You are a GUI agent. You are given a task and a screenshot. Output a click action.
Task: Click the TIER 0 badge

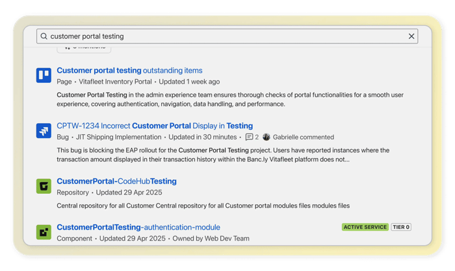click(401, 227)
